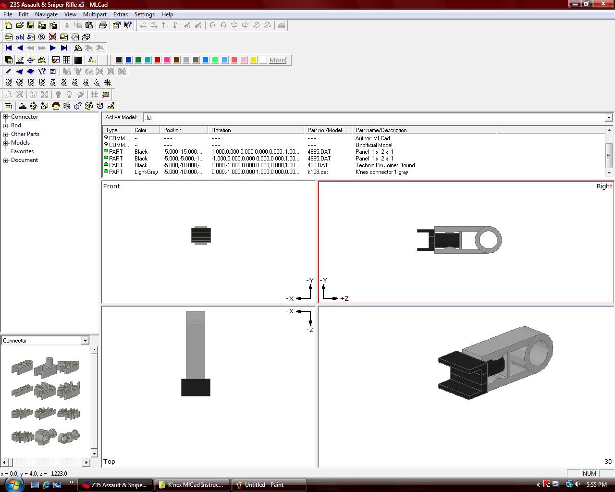Switch to view mode toggle
This screenshot has width=615, height=492.
9,60
